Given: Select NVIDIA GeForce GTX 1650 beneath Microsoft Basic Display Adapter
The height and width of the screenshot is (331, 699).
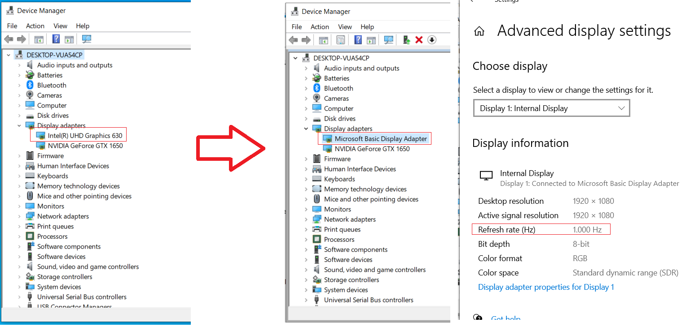Looking at the screenshot, I should pos(372,149).
